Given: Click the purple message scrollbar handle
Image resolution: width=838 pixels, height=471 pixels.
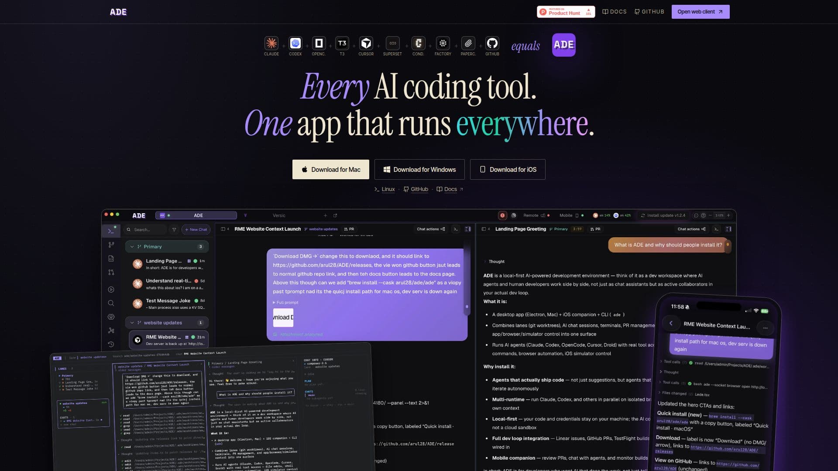Looking at the screenshot, I should pos(467,307).
